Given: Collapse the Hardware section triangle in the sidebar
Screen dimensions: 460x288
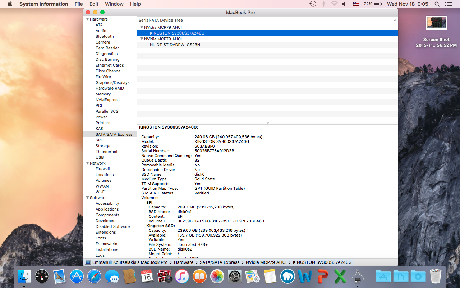Looking at the screenshot, I should point(87,19).
